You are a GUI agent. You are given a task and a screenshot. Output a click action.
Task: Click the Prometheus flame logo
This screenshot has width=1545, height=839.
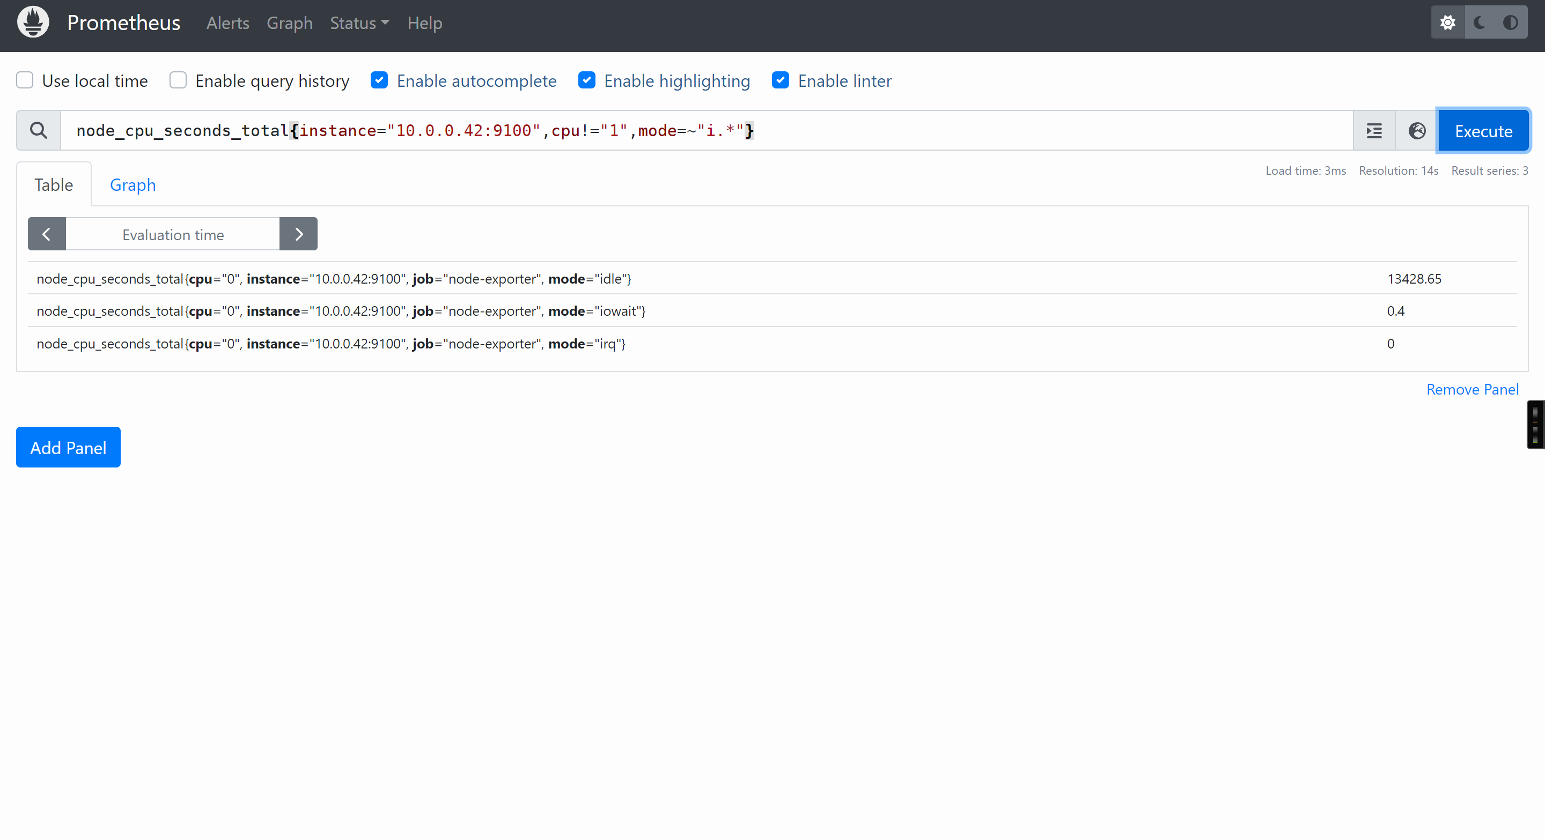[x=33, y=23]
